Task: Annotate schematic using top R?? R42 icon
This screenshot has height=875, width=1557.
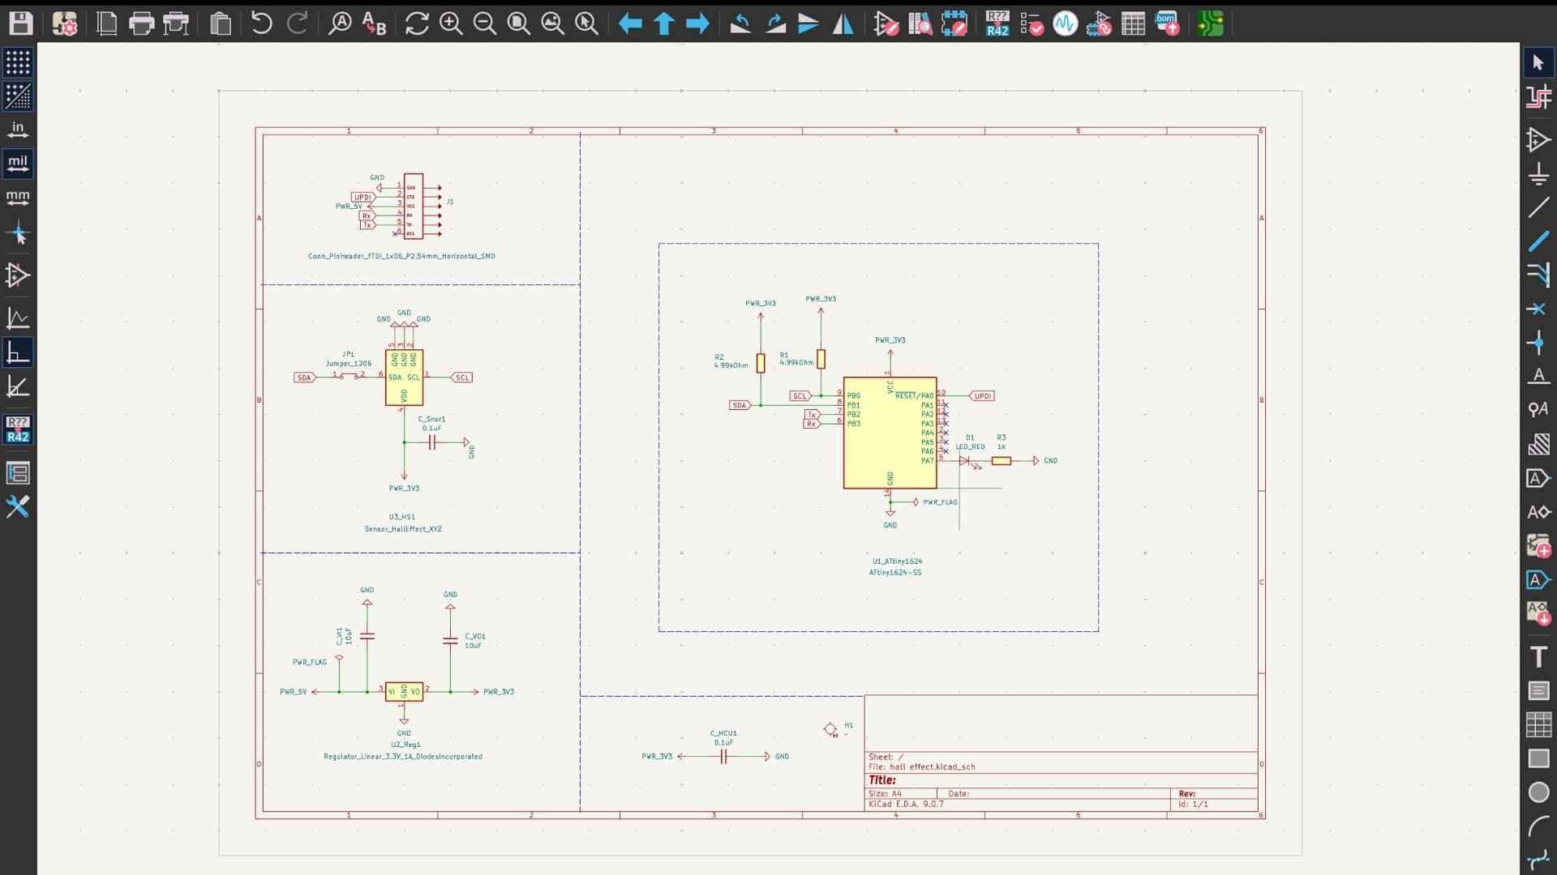Action: [x=997, y=23]
